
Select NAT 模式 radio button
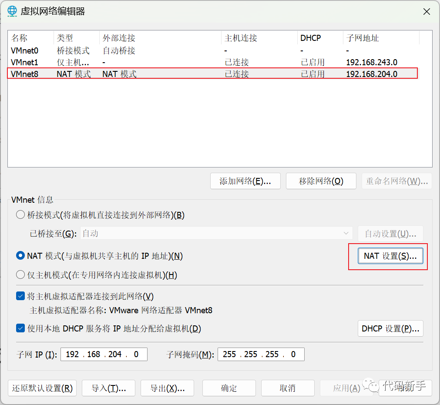(x=20, y=256)
